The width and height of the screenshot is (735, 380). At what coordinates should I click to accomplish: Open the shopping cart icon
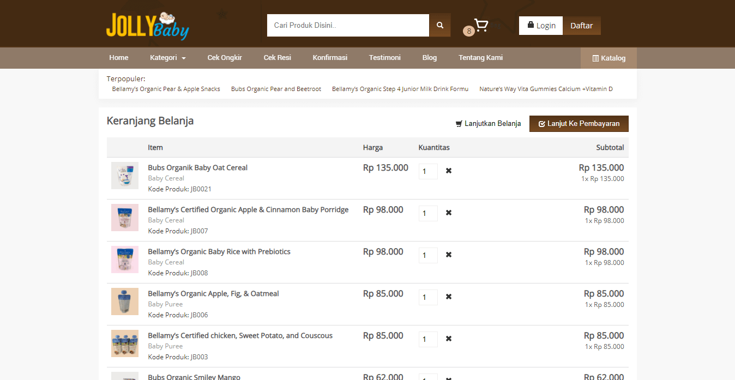(x=481, y=25)
